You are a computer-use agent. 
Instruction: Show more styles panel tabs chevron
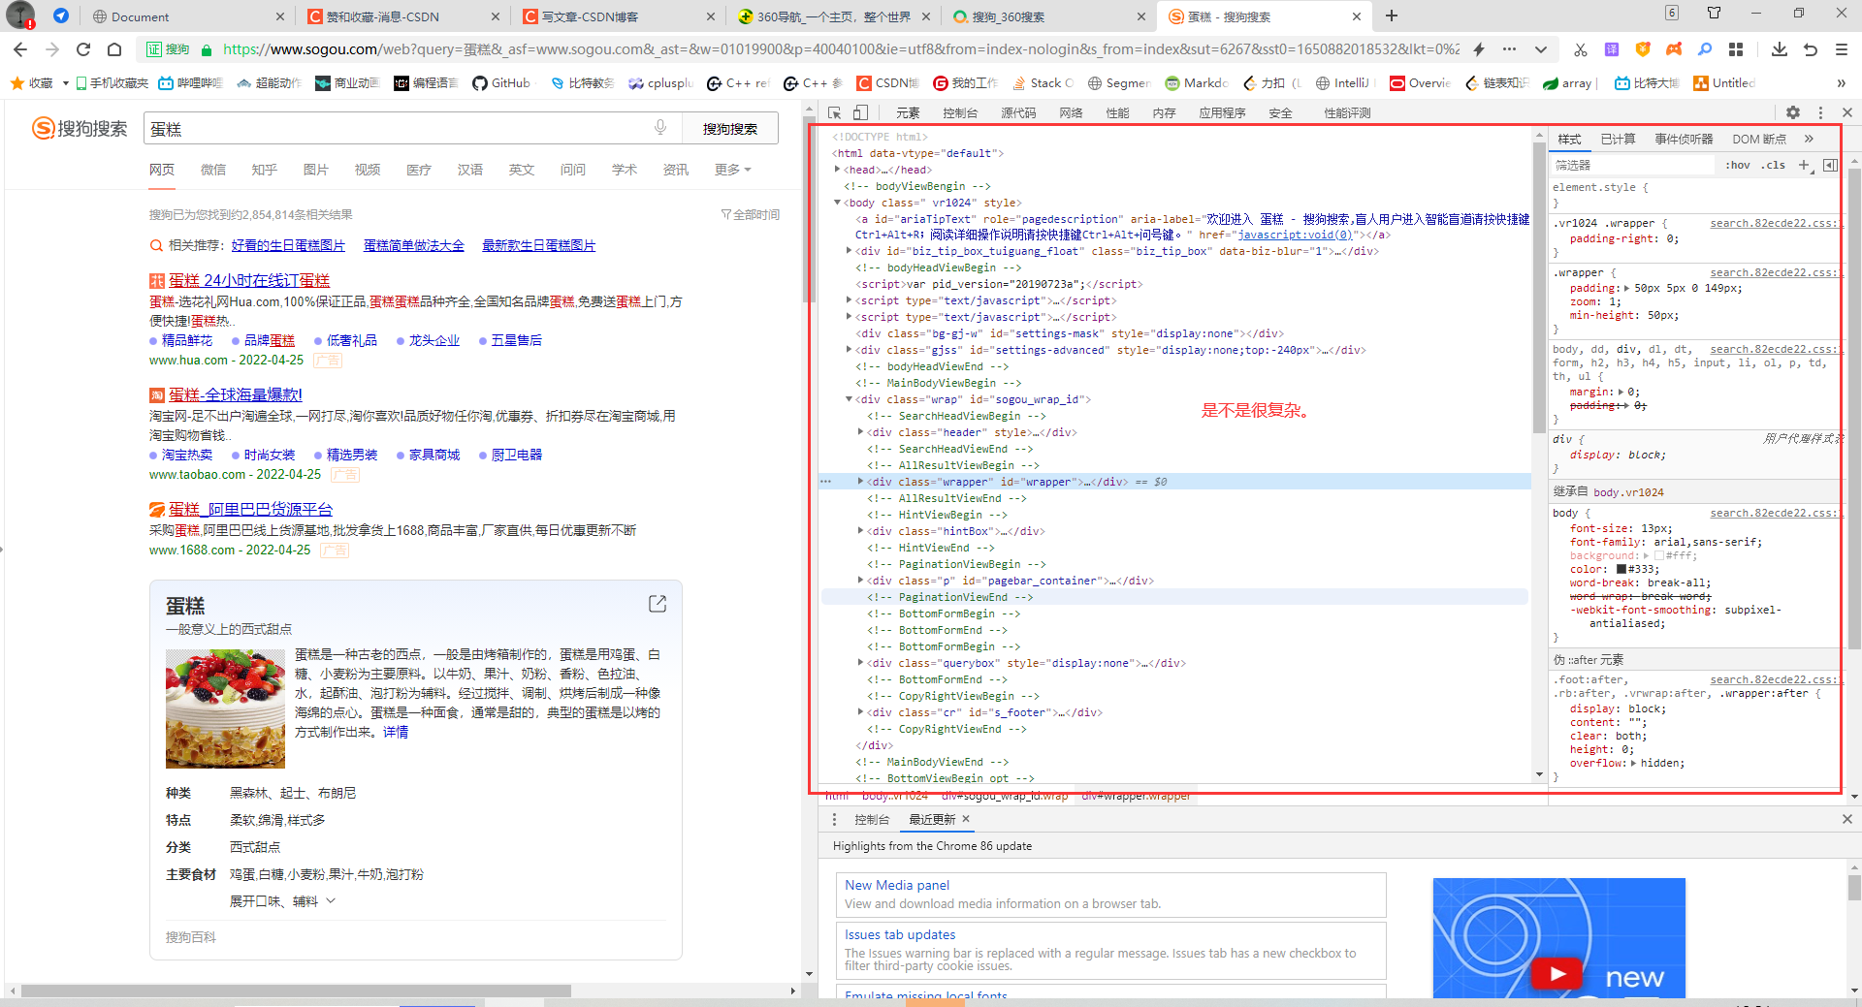point(1809,139)
